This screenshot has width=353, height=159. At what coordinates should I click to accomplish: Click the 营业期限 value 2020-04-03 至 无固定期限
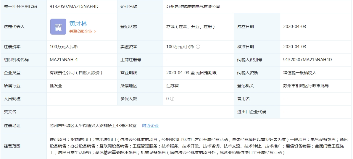(x=191, y=73)
